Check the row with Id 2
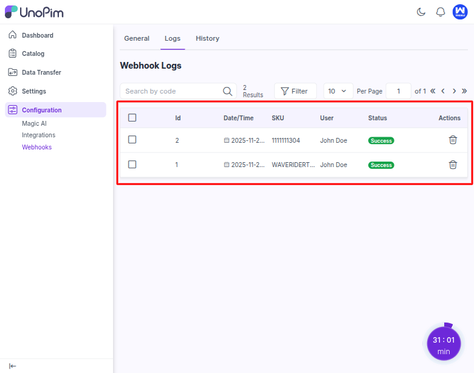 coord(132,140)
